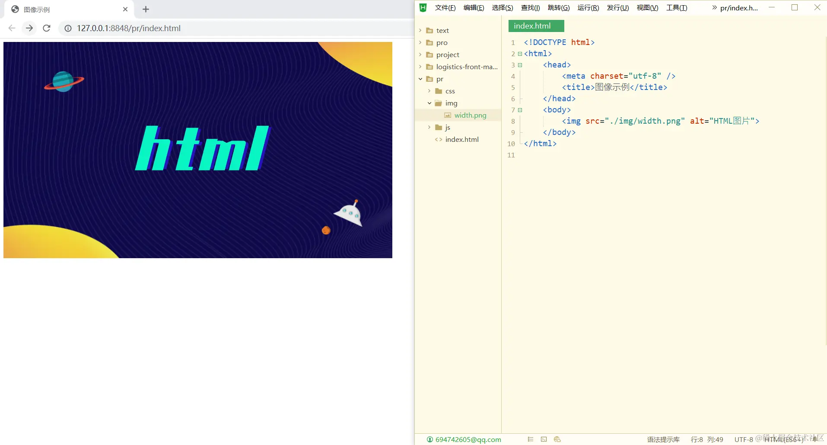Click the project folder icon
This screenshot has width=827, height=445.
click(x=429, y=54)
